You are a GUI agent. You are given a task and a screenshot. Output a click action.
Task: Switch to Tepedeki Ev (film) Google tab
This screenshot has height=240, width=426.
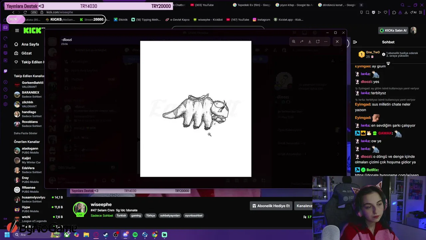tap(252, 5)
